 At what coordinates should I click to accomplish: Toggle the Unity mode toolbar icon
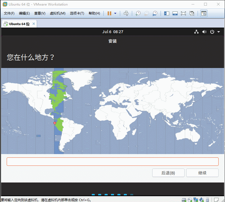click(x=192, y=13)
